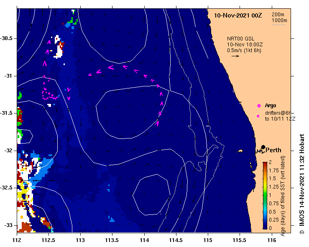This screenshot has width=309, height=247.
Task: Click longitude axis label 113.5
Action: click(112, 240)
